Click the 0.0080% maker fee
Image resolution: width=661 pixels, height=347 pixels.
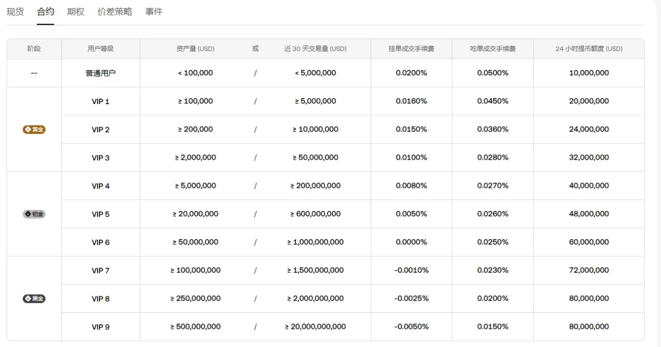pyautogui.click(x=411, y=186)
